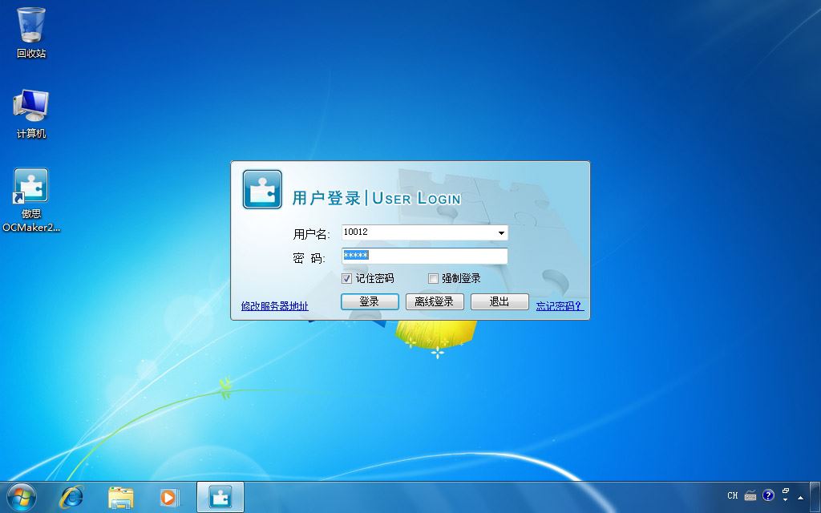Click the puzzle logo in login dialog
Image resolution: width=821 pixels, height=513 pixels.
tap(262, 189)
